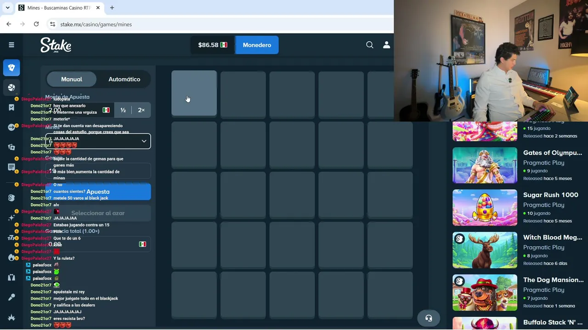Click the Gemas count field
The height and width of the screenshot is (330, 588).
[x=98, y=171]
